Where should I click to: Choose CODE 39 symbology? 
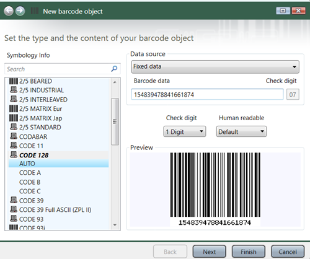click(x=32, y=201)
